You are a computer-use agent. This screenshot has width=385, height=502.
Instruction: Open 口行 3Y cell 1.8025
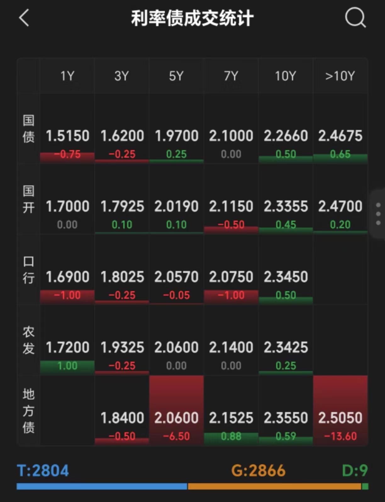[122, 277]
